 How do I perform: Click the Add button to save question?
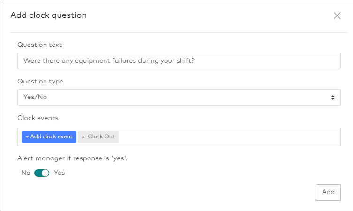click(328, 192)
